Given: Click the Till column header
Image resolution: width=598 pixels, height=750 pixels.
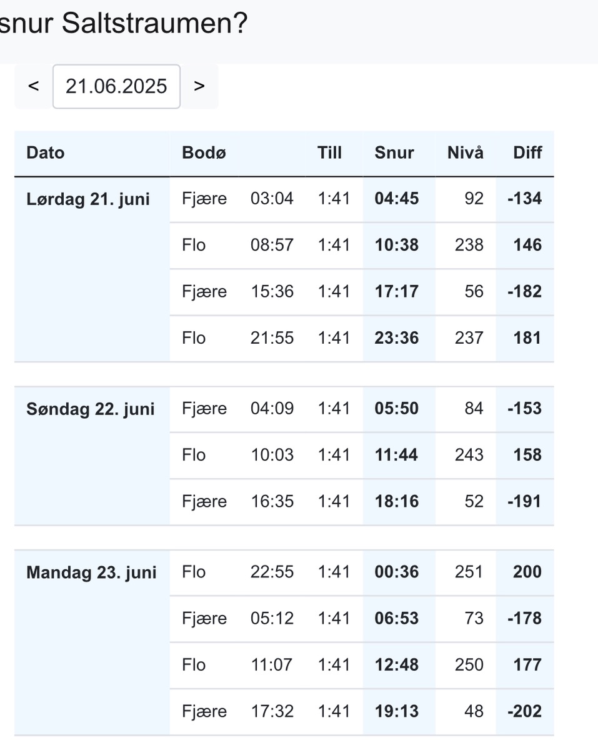Looking at the screenshot, I should pyautogui.click(x=329, y=152).
